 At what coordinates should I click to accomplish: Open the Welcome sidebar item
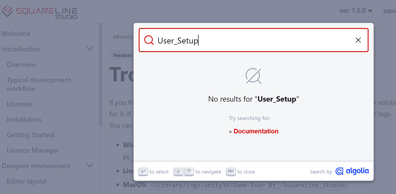coord(16,34)
